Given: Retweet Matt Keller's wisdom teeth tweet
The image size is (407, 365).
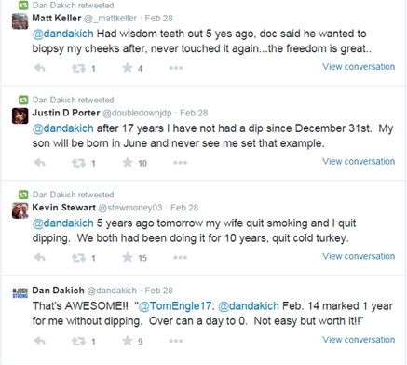Looking at the screenshot, I should pos(78,68).
